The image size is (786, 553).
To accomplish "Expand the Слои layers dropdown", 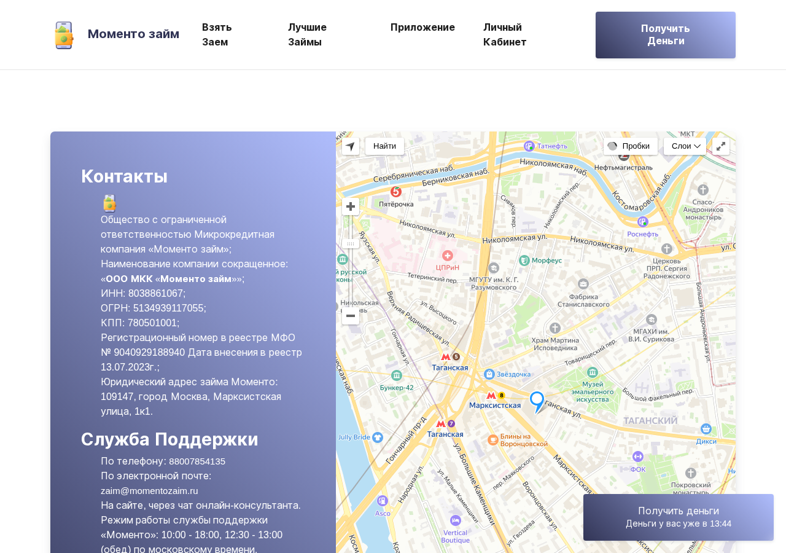I will click(x=685, y=146).
